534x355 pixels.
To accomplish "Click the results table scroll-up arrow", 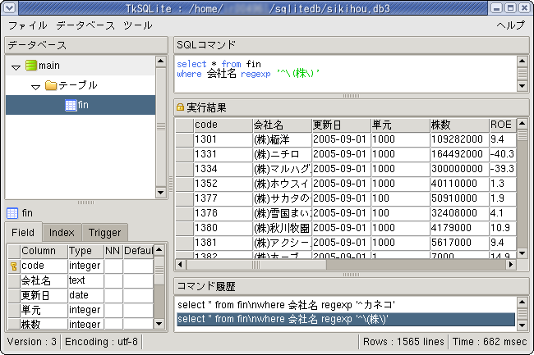I will tap(522, 124).
